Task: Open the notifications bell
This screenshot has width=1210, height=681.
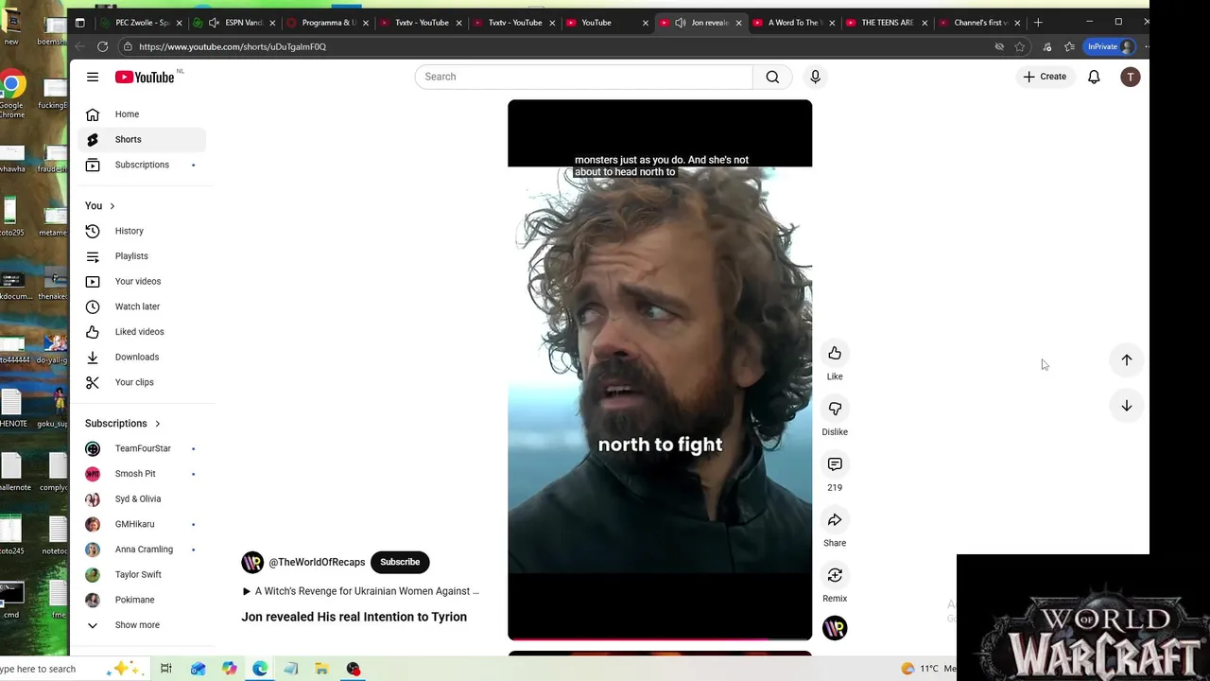Action: tap(1094, 77)
